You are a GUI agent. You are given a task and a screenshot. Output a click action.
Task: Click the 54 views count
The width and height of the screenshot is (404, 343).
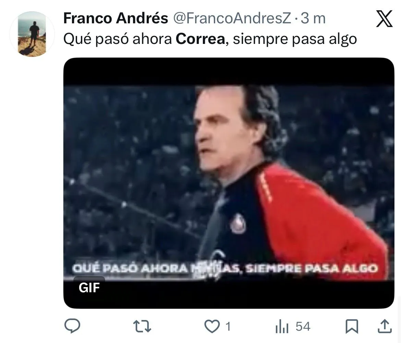[303, 327]
